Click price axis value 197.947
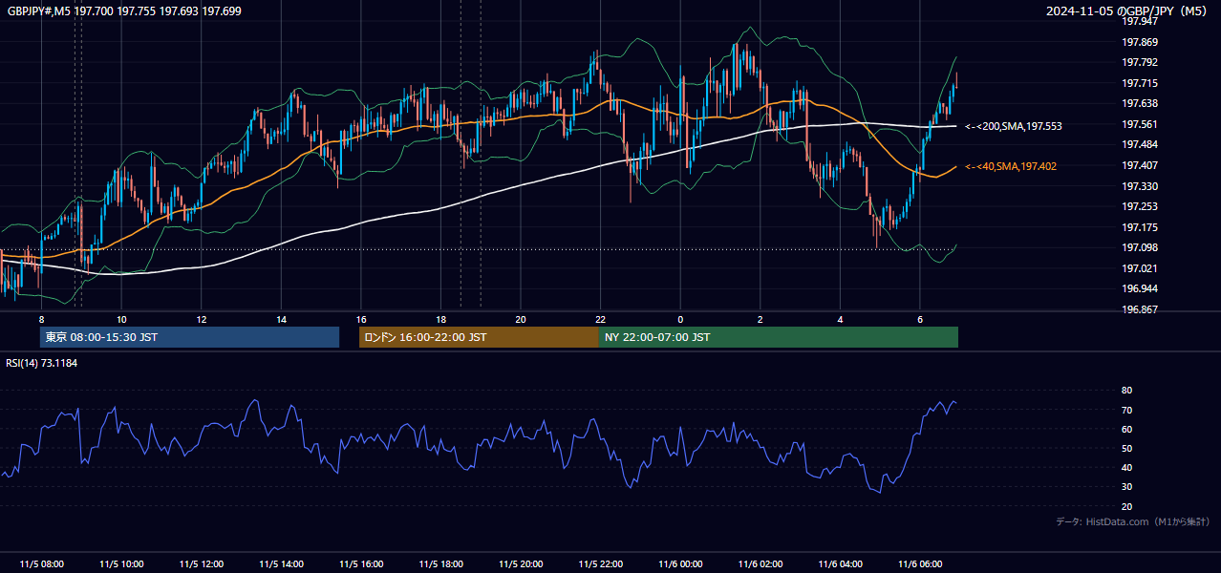 pyautogui.click(x=1139, y=21)
